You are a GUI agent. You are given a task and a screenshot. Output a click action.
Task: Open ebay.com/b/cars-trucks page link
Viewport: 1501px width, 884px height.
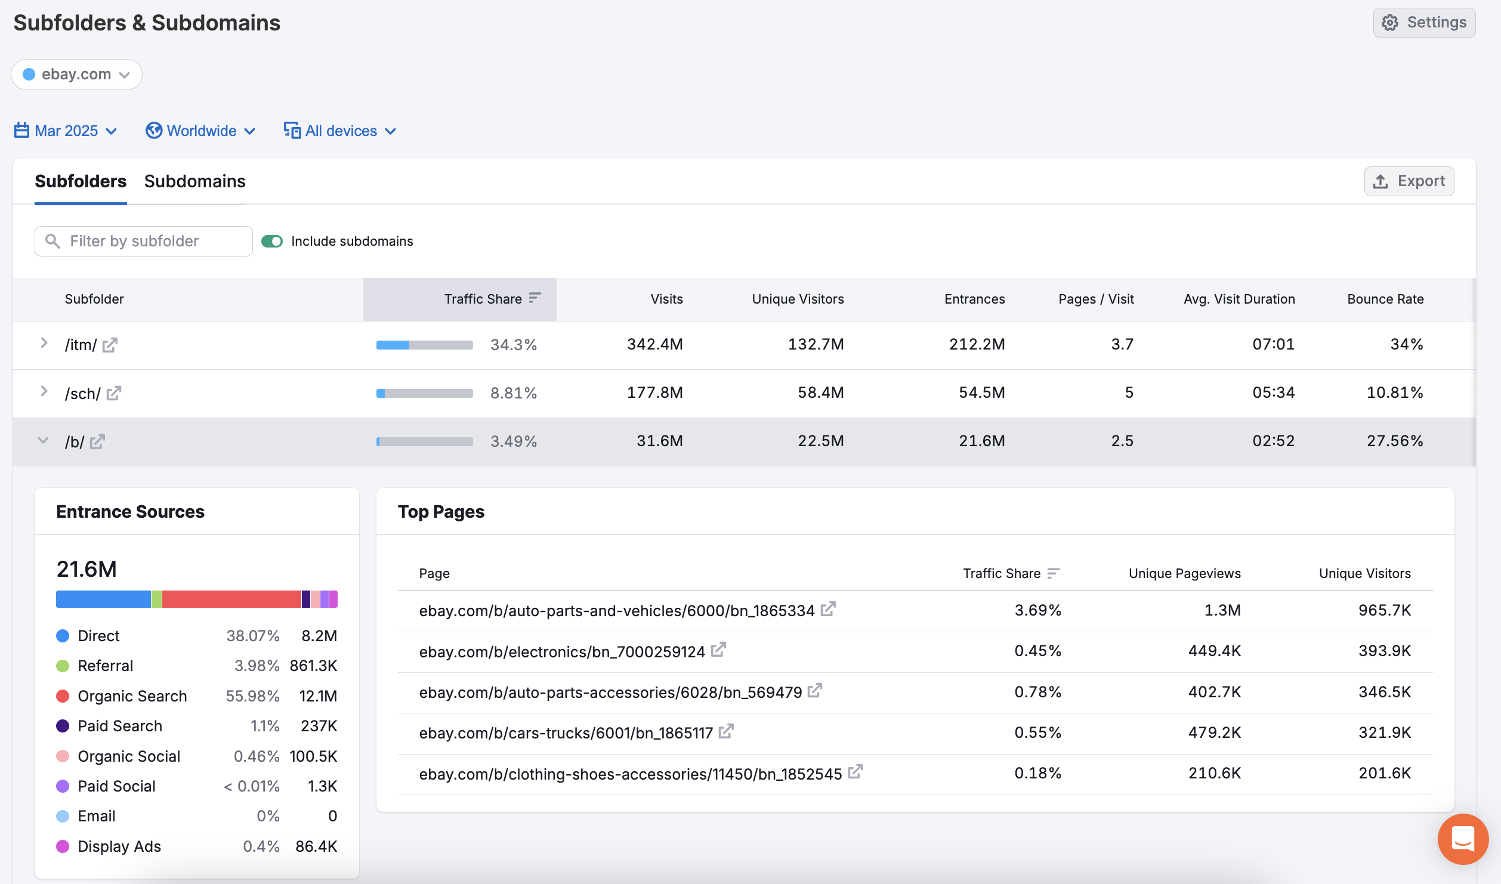[566, 732]
